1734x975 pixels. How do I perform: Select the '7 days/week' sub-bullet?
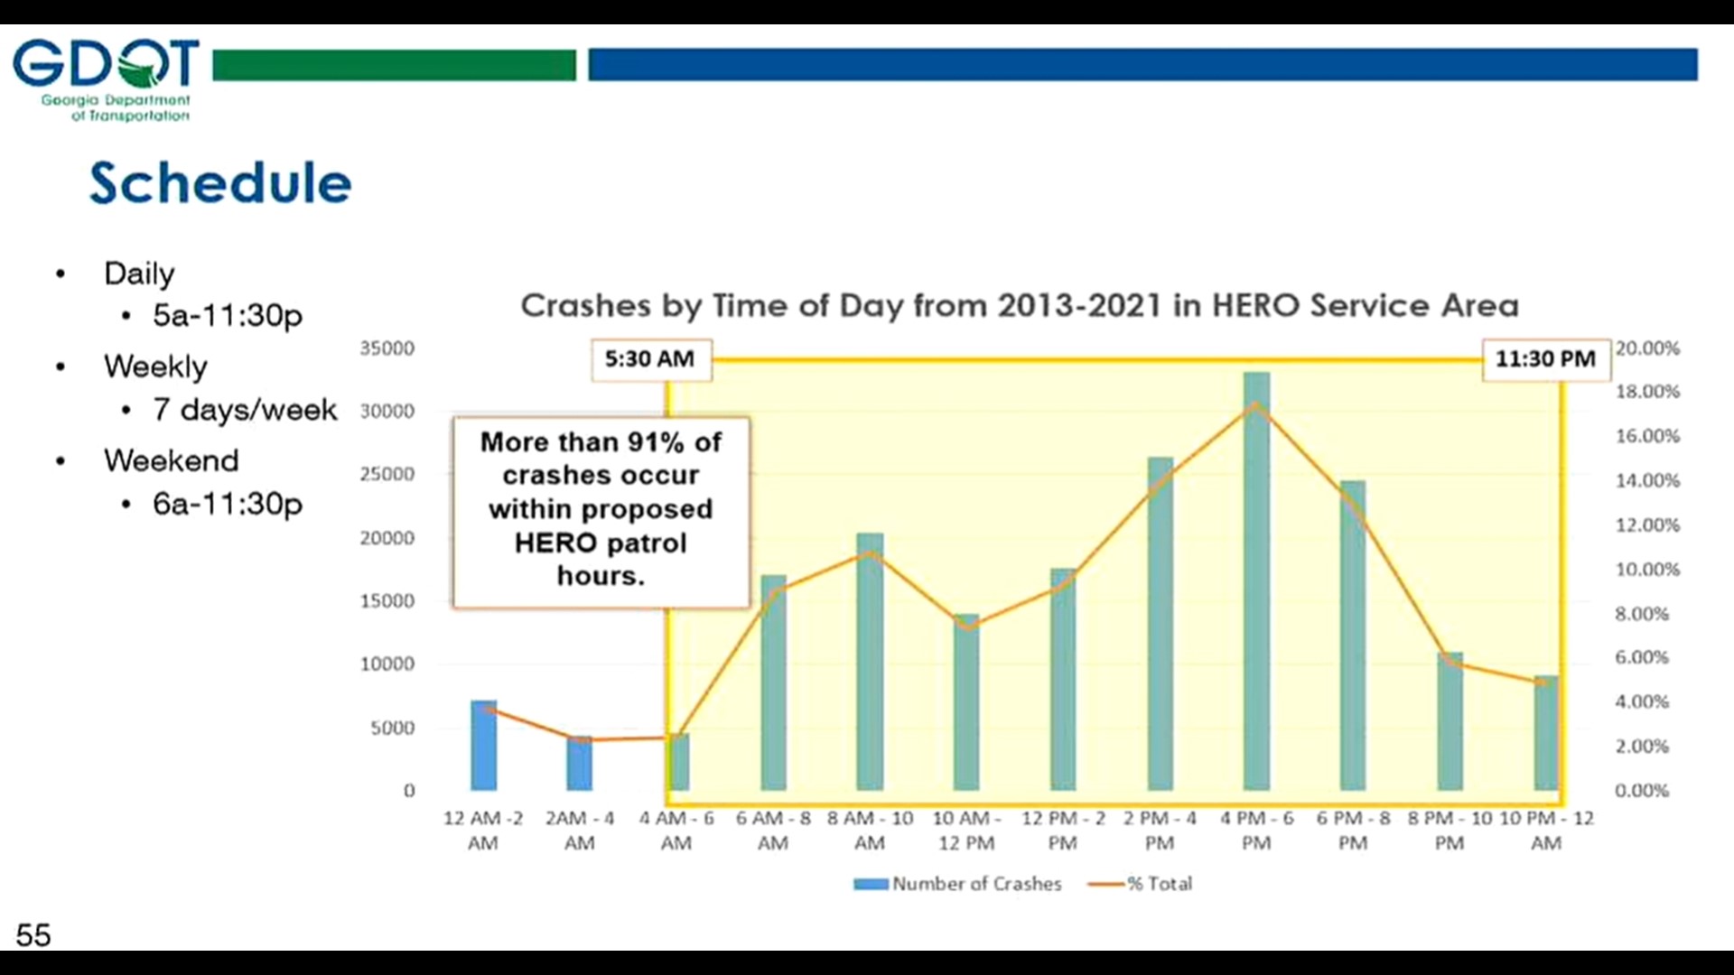click(x=242, y=409)
